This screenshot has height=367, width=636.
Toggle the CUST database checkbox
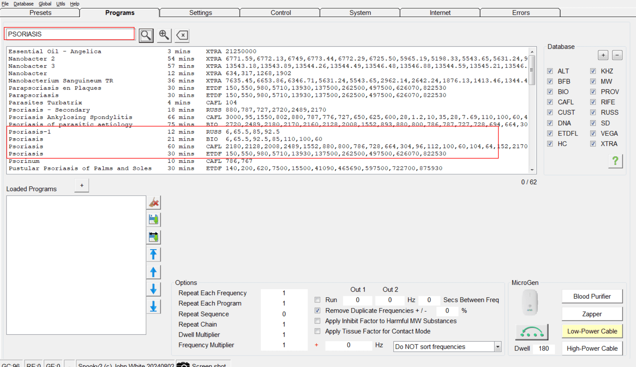[550, 112]
